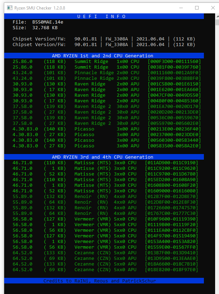Select Raven Ridge row at 0047CF00-0049D550
The height and width of the screenshot is (294, 219).
click(107, 95)
